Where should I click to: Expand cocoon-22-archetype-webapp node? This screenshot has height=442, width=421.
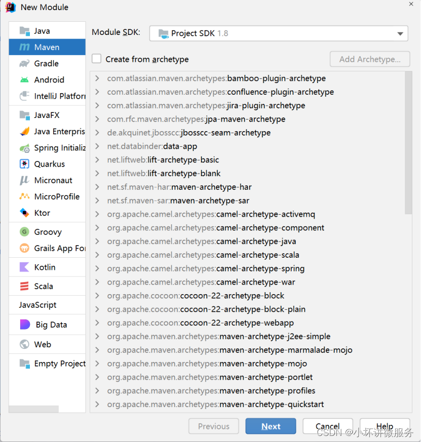(97, 323)
